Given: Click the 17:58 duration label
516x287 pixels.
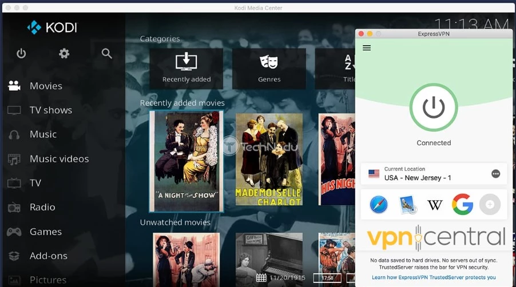Looking at the screenshot, I should (x=327, y=278).
